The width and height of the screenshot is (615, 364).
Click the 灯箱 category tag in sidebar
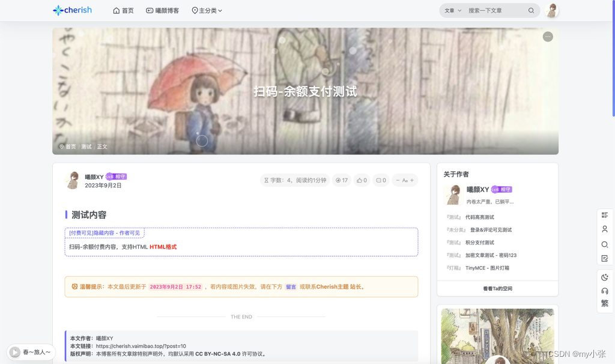pos(453,268)
